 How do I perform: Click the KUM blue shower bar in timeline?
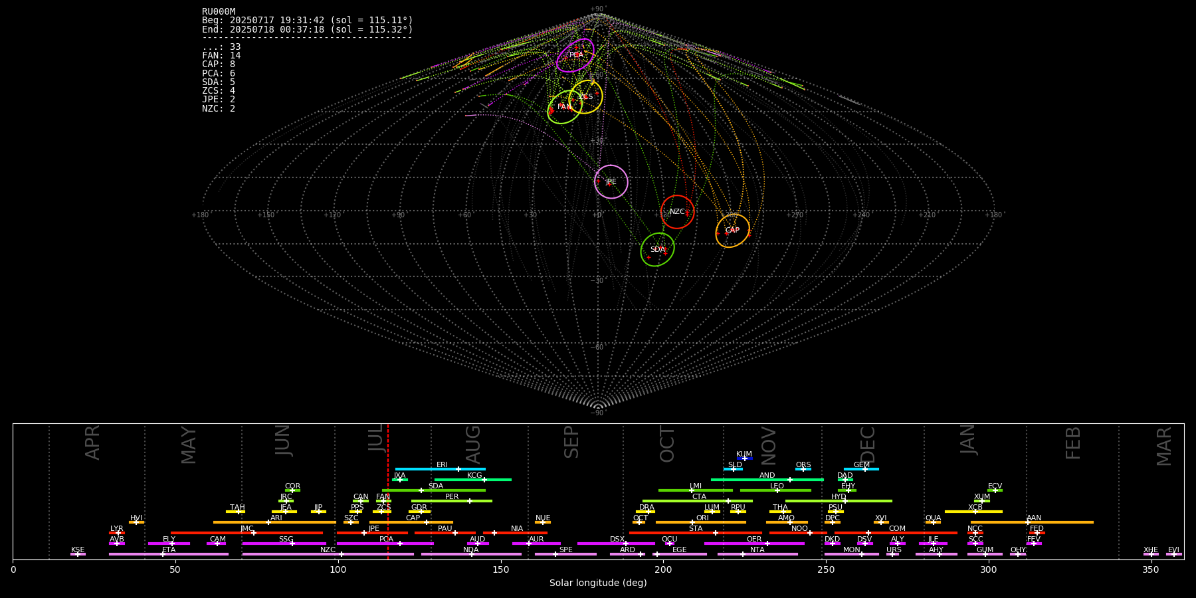pyautogui.click(x=745, y=458)
